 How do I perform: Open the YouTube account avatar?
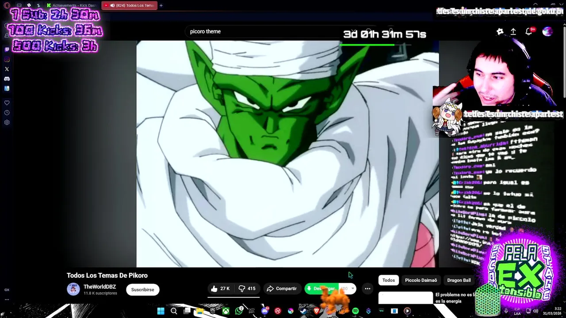tap(547, 31)
